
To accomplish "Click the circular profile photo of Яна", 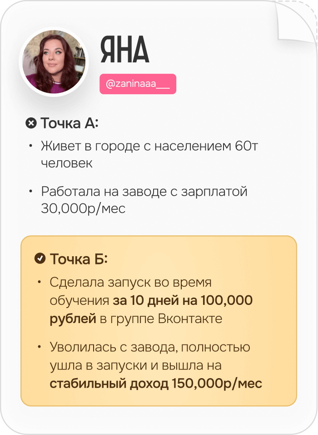I will coord(54,62).
